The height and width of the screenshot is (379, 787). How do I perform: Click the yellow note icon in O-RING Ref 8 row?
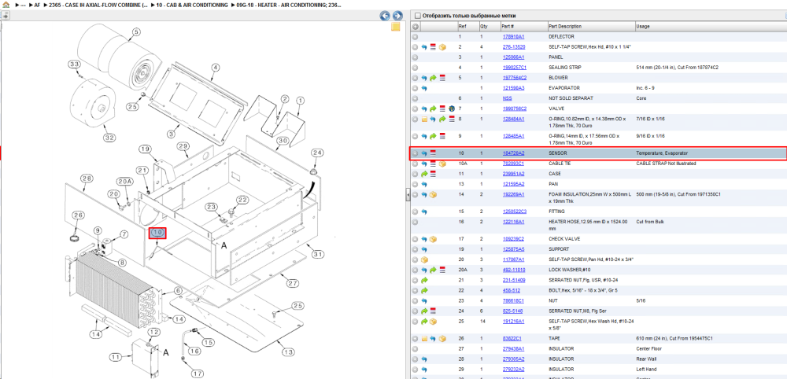point(424,119)
